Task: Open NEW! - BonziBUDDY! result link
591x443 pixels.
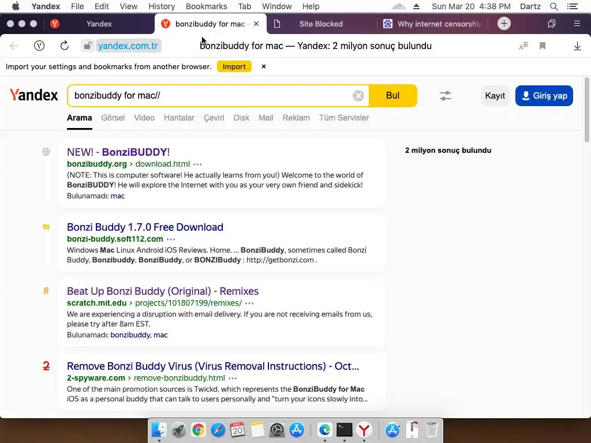Action: coord(118,152)
